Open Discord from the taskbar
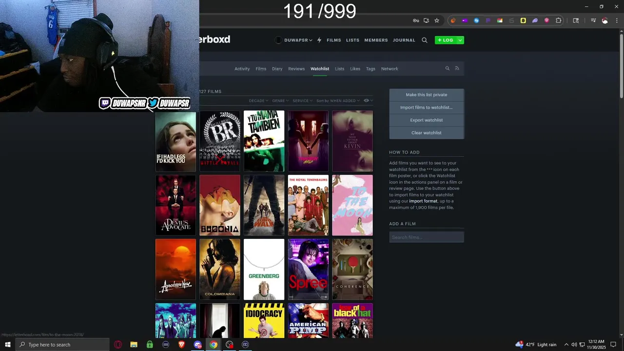Screen dimensions: 624x351 [197, 345]
